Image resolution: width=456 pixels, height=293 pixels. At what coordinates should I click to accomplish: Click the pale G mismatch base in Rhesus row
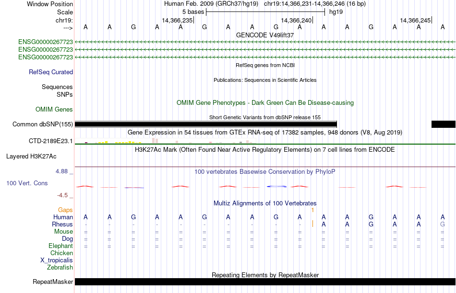coord(443,224)
